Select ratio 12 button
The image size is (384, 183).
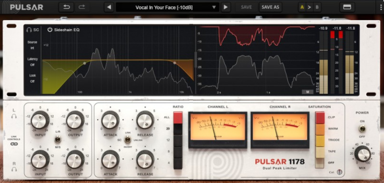[x=178, y=141]
